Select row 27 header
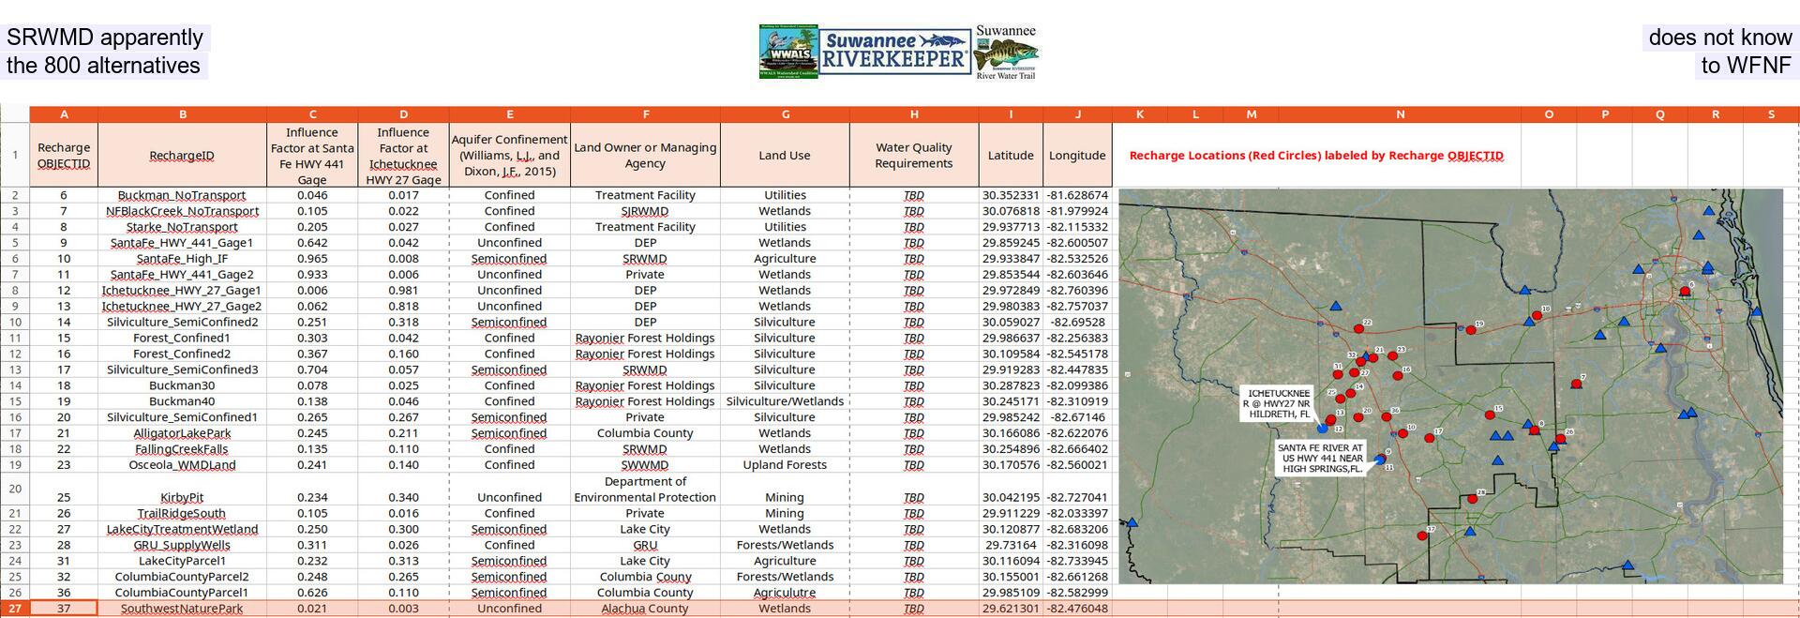This screenshot has height=618, width=1800. pos(15,609)
